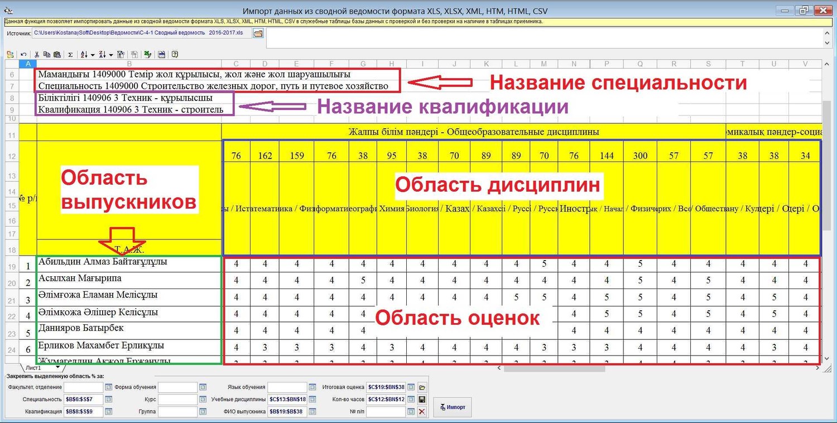Open the ascending sort dropdown arrow
837x423 pixels.
pos(92,55)
